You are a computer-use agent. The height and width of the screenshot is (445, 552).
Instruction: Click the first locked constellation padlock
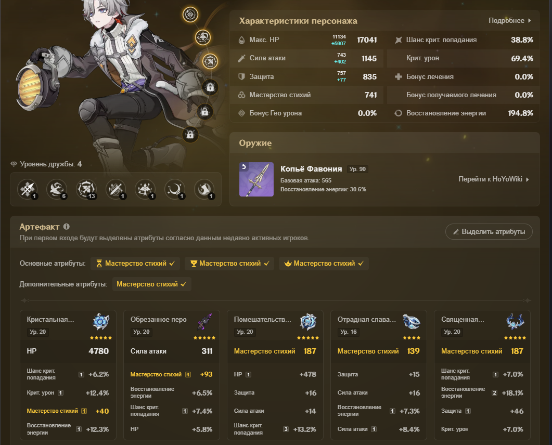(210, 87)
